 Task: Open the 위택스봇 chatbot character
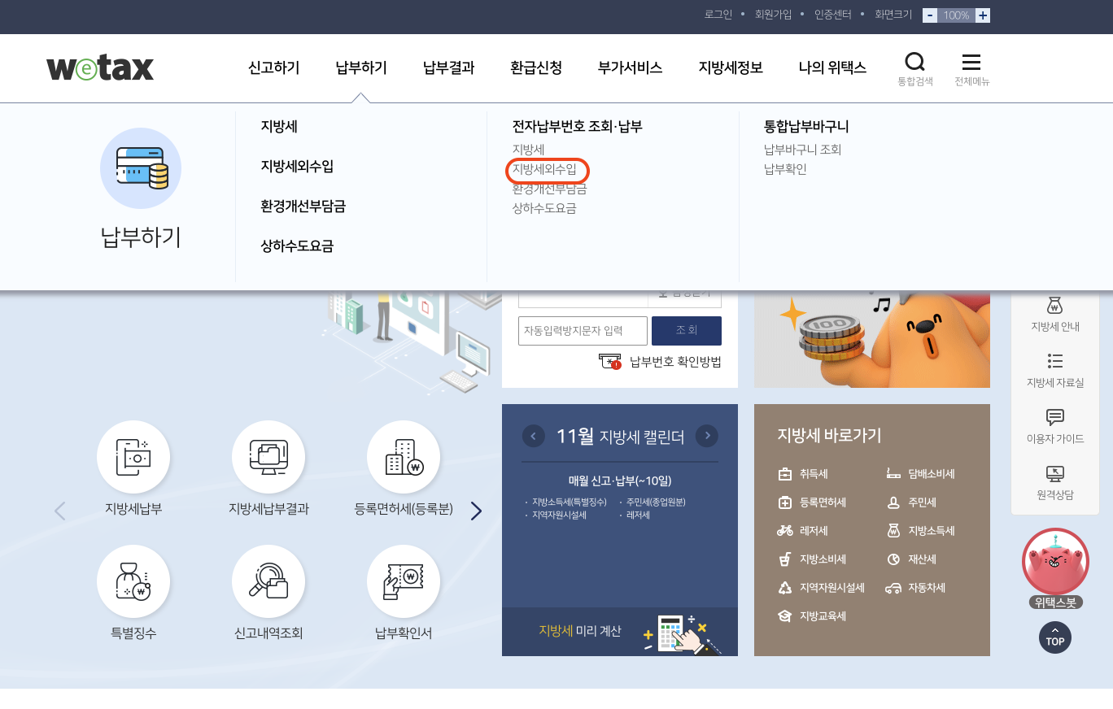pos(1055,561)
